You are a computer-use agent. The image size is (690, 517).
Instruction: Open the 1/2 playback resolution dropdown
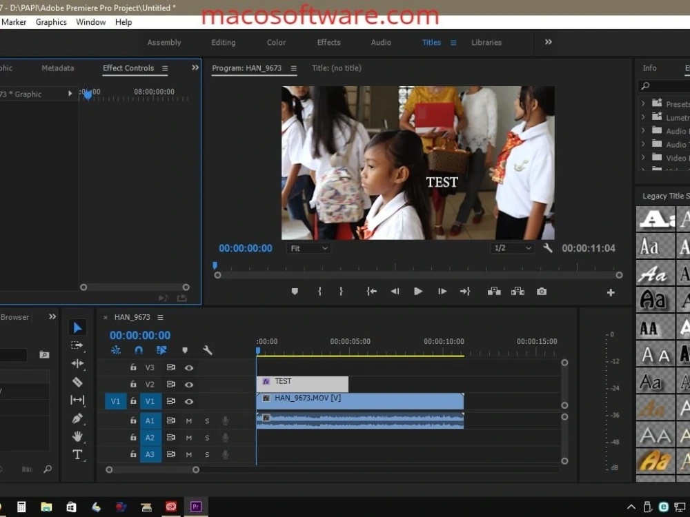(x=512, y=248)
